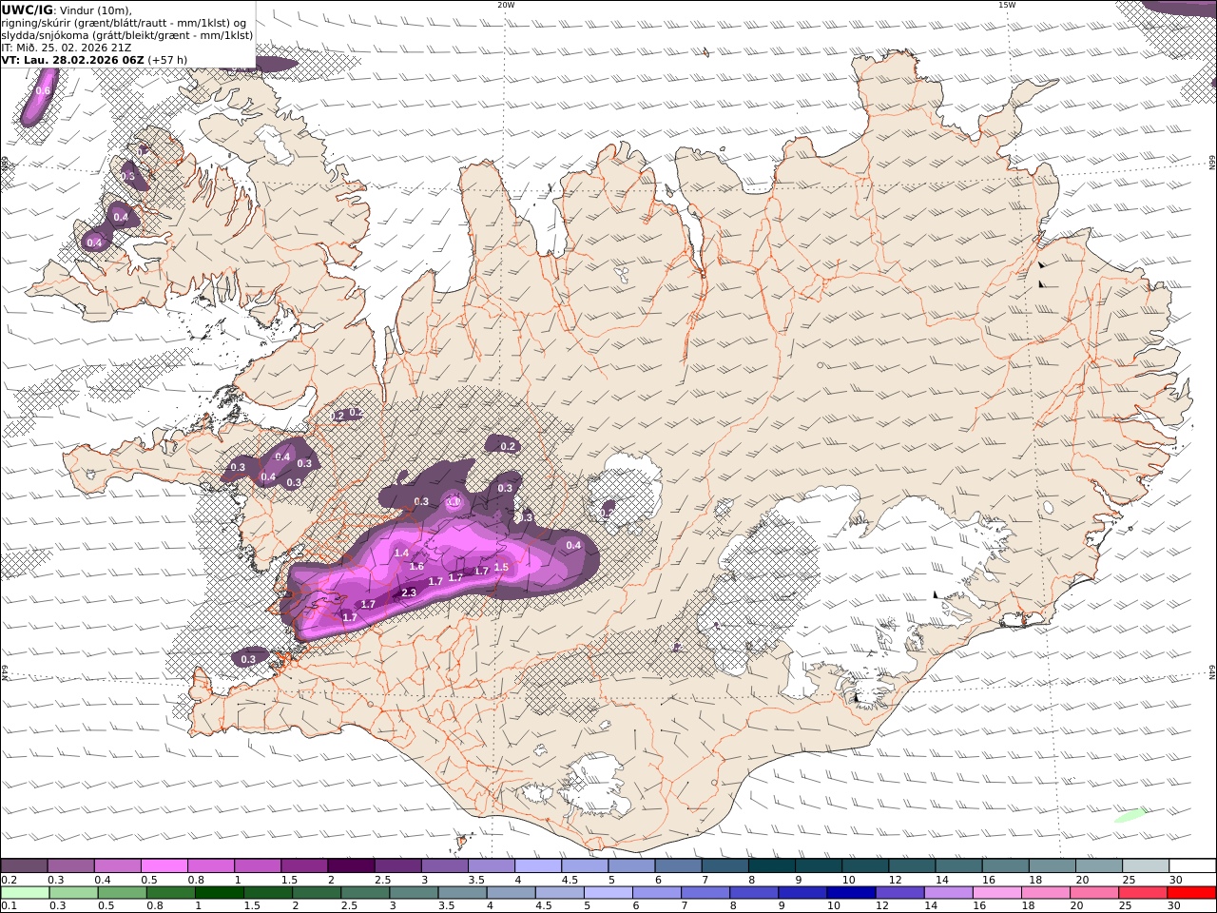The height and width of the screenshot is (913, 1217).
Task: Pick the bright pink-magenta swatch labelled 0.5
Action: pyautogui.click(x=164, y=865)
